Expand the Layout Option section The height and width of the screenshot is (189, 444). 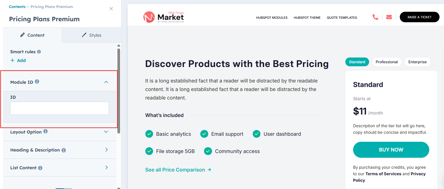tap(106, 132)
